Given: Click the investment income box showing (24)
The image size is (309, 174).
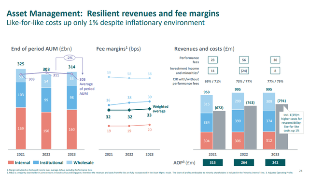Looking at the screenshot, I should (x=244, y=71).
